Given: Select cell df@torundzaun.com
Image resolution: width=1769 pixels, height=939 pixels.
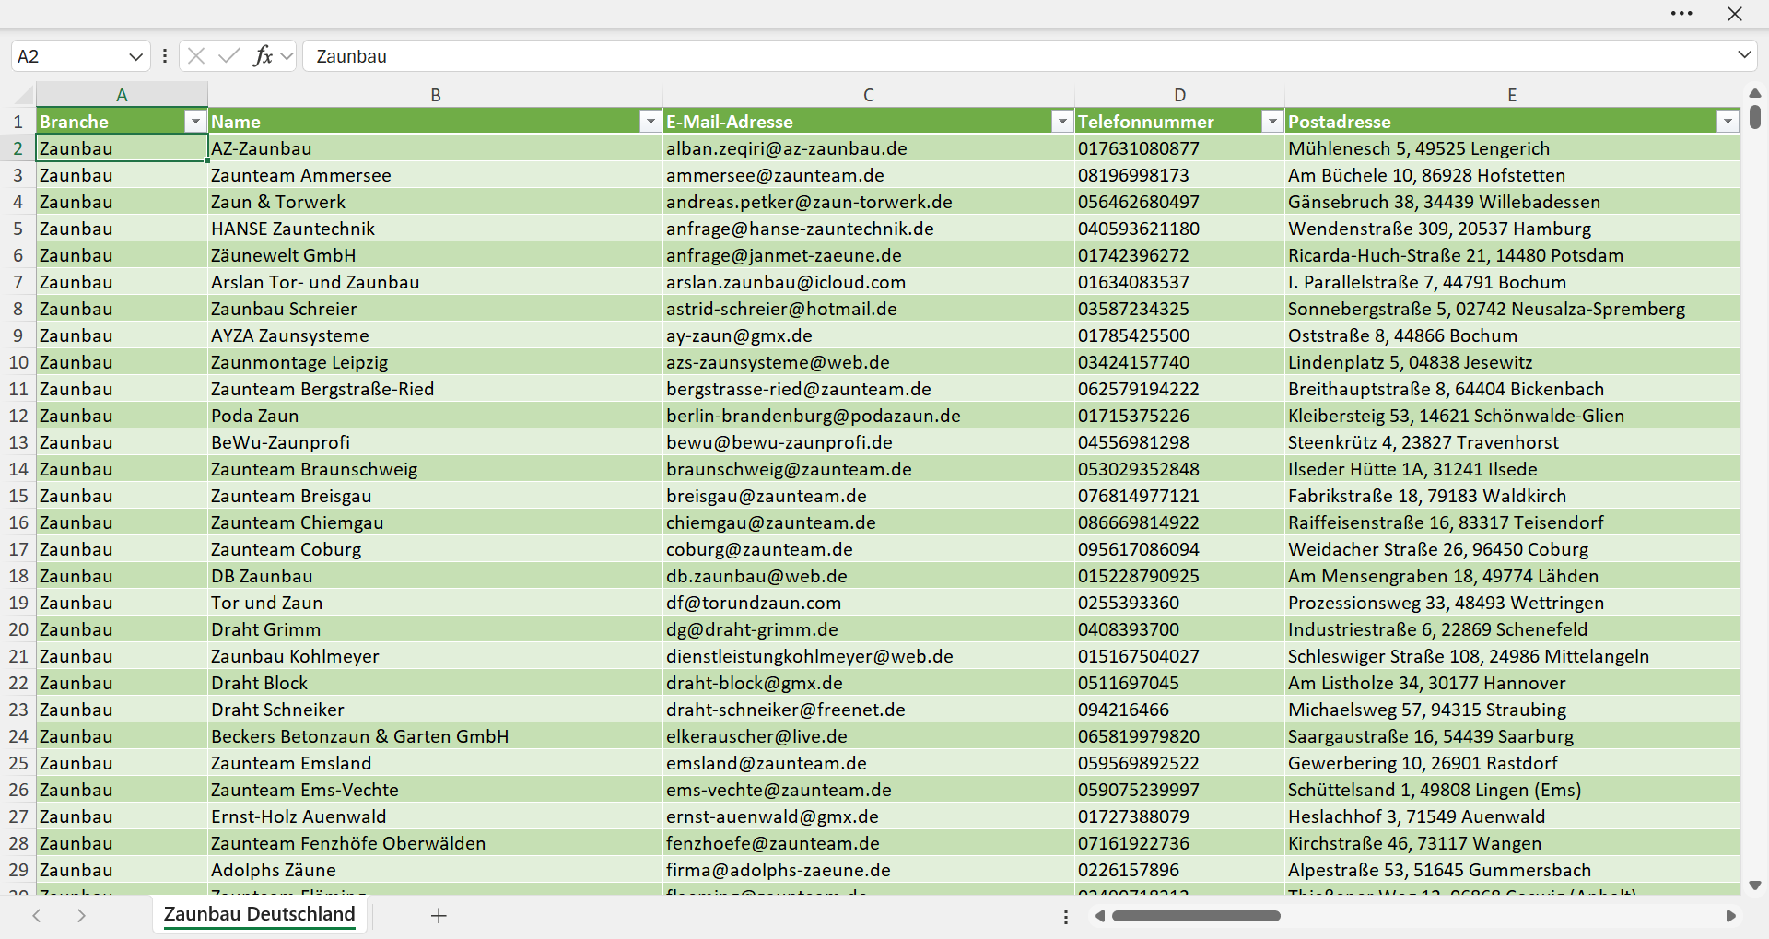Looking at the screenshot, I should [868, 603].
